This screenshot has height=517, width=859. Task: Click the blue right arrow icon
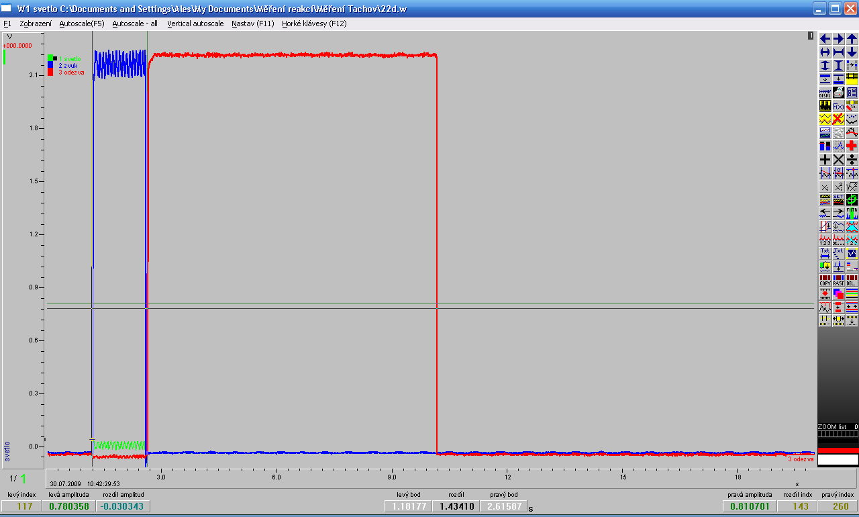[838, 39]
